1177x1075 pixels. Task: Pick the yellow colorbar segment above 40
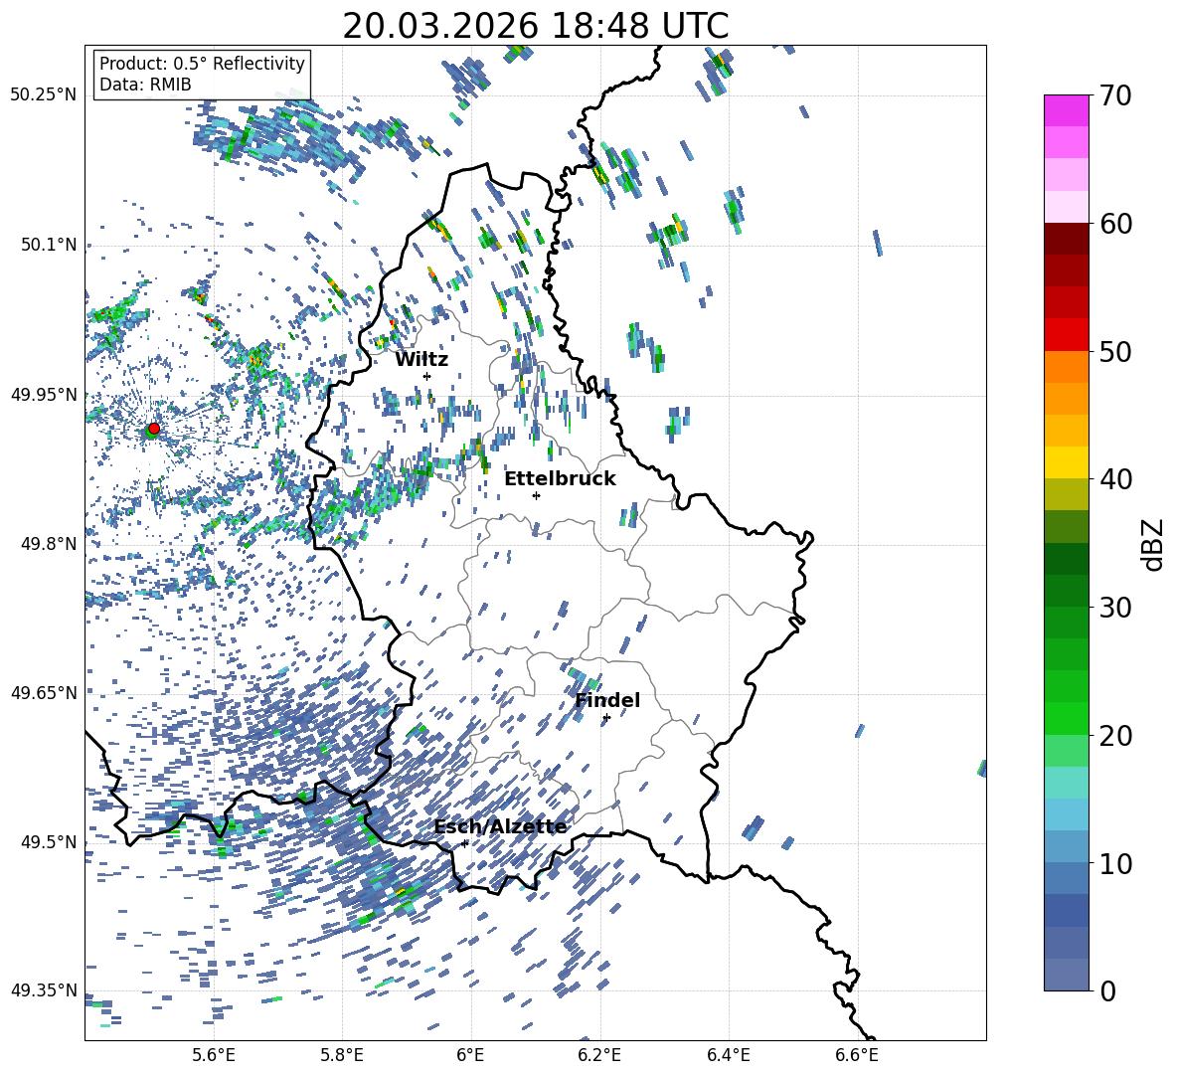[1067, 462]
